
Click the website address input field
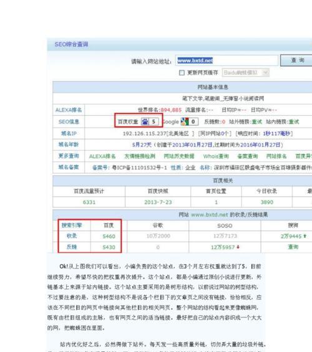point(227,60)
